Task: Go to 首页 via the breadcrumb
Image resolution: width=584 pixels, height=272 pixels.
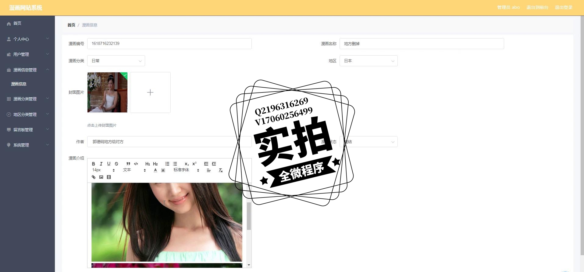Action: (71, 25)
